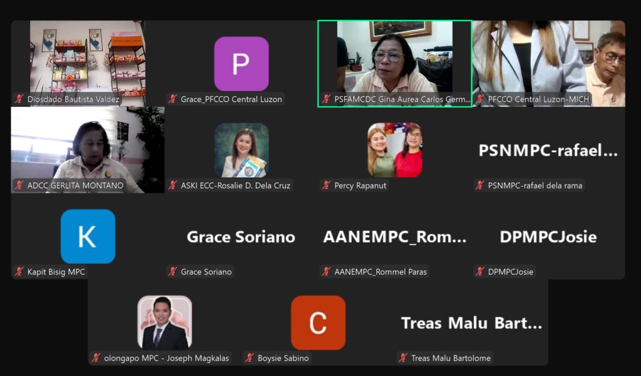Click muted mic icon beside Percy Rapanut
Screen dimensions: 641x376
point(326,185)
